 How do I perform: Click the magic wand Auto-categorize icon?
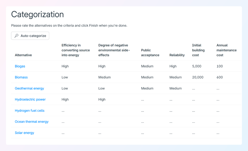click(x=17, y=36)
